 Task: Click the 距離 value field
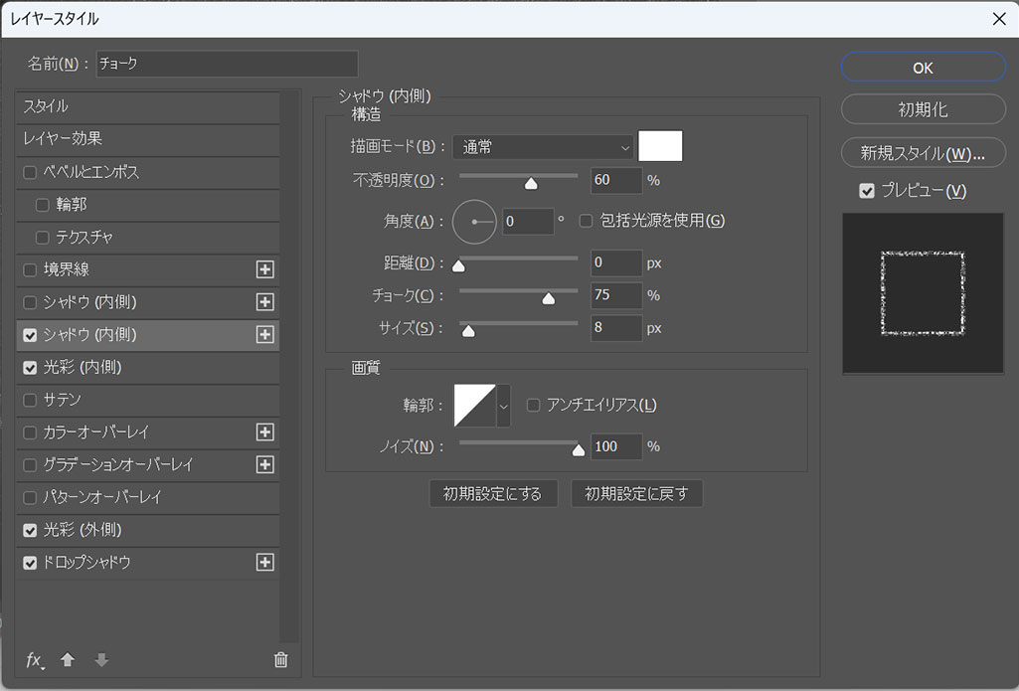coord(616,262)
